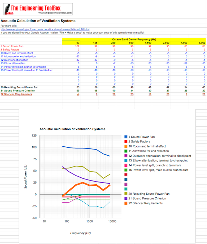Click orange swatch for Room and terminal effect
The height and width of the screenshot is (244, 207).
coord(126,146)
